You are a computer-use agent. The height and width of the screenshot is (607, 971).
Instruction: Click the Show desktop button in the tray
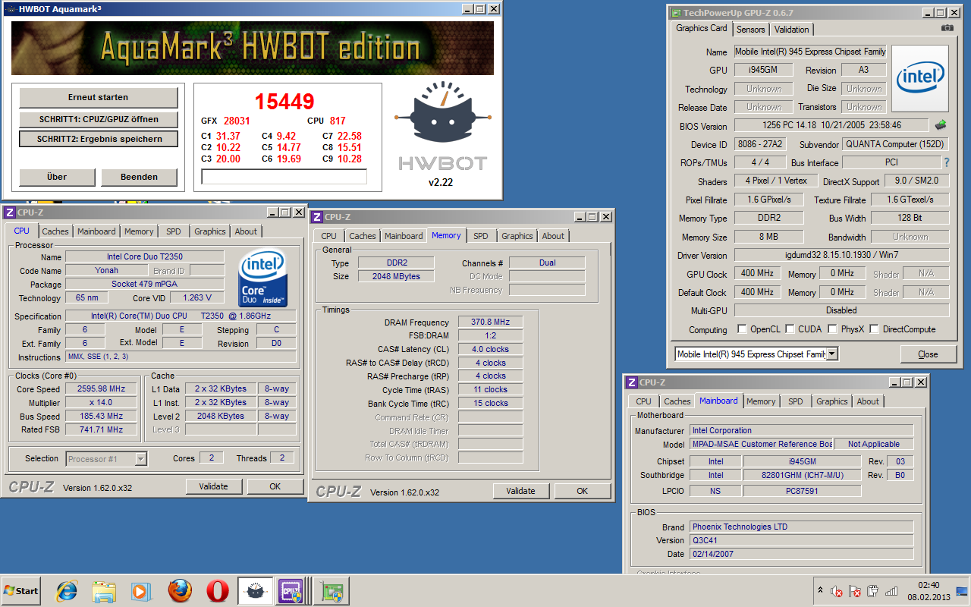pos(962,590)
